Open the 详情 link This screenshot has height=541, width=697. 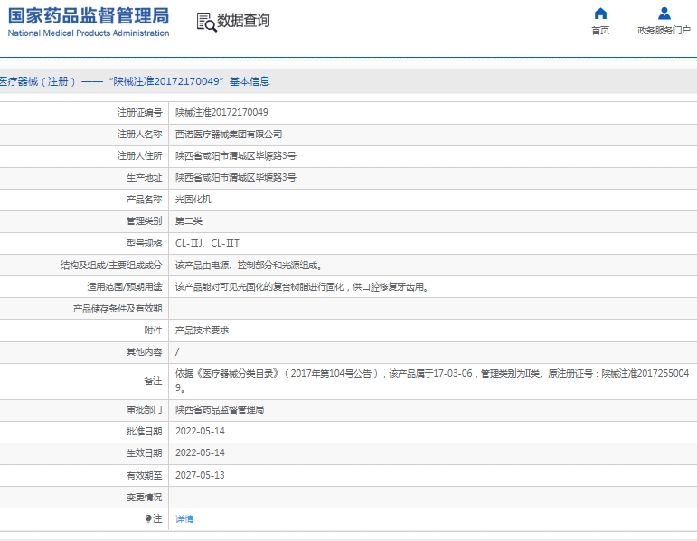pyautogui.click(x=184, y=518)
